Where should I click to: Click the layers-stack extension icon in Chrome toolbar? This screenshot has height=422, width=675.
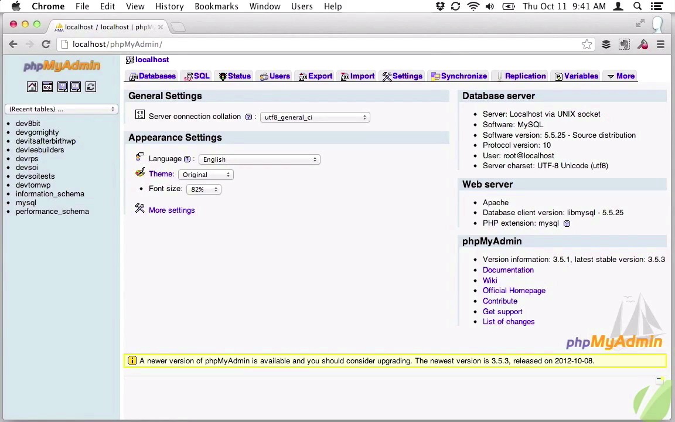click(606, 45)
